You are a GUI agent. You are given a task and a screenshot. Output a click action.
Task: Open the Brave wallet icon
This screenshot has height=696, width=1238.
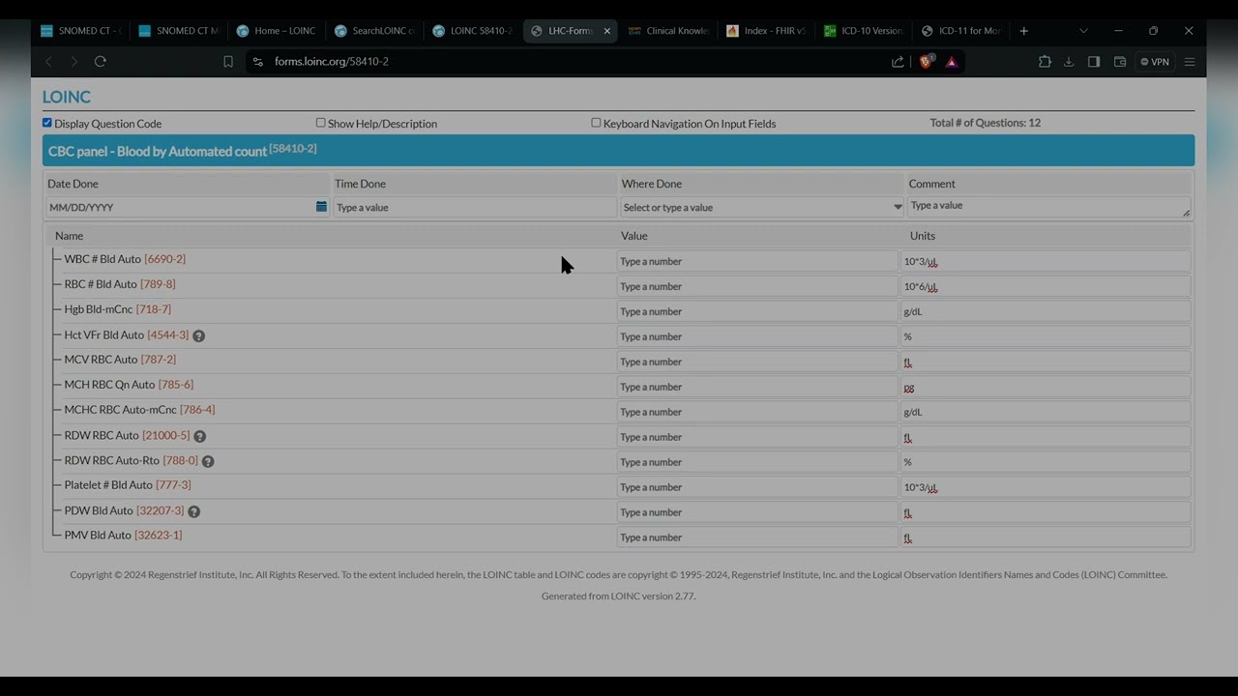(1120, 61)
